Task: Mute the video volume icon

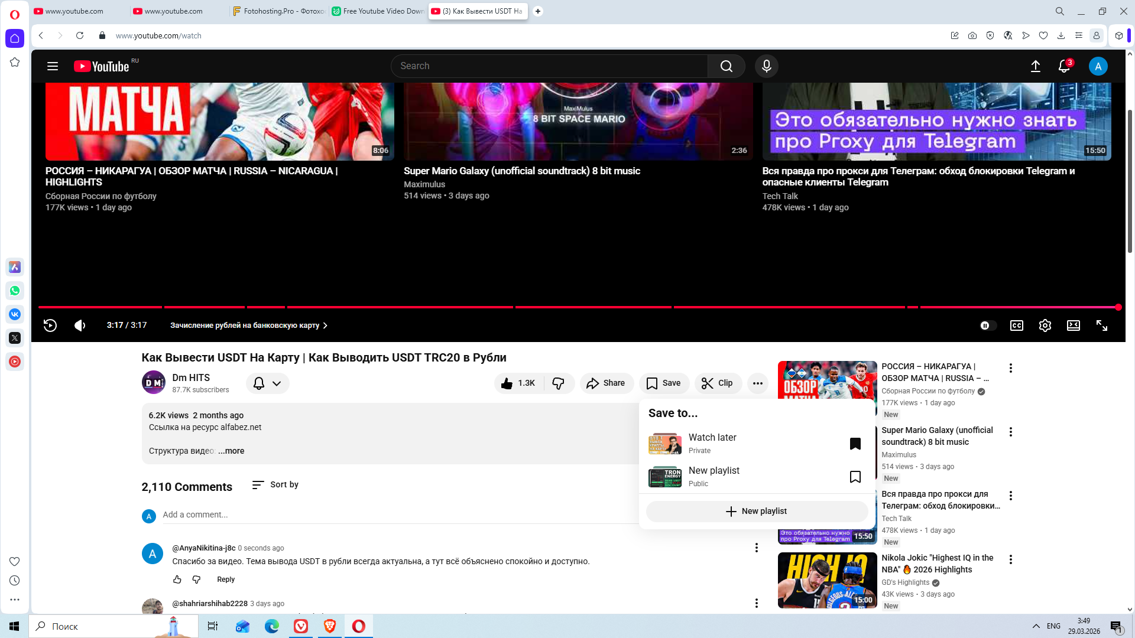Action: pos(80,325)
